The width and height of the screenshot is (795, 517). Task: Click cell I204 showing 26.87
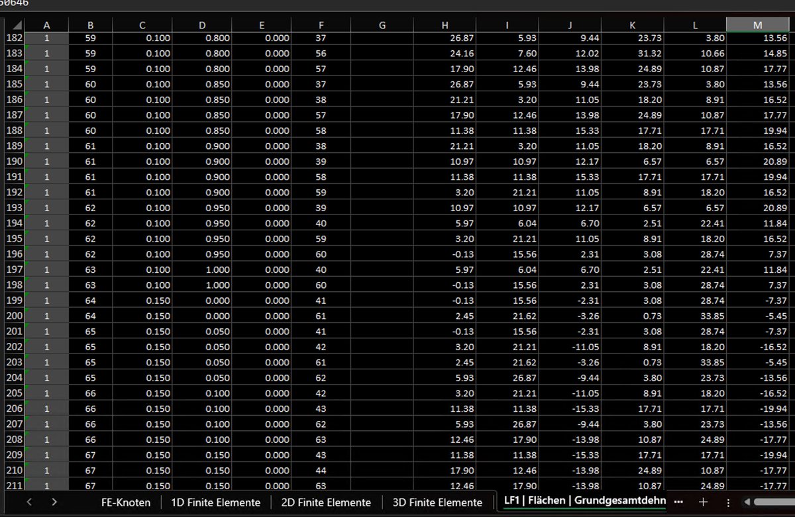coord(507,377)
